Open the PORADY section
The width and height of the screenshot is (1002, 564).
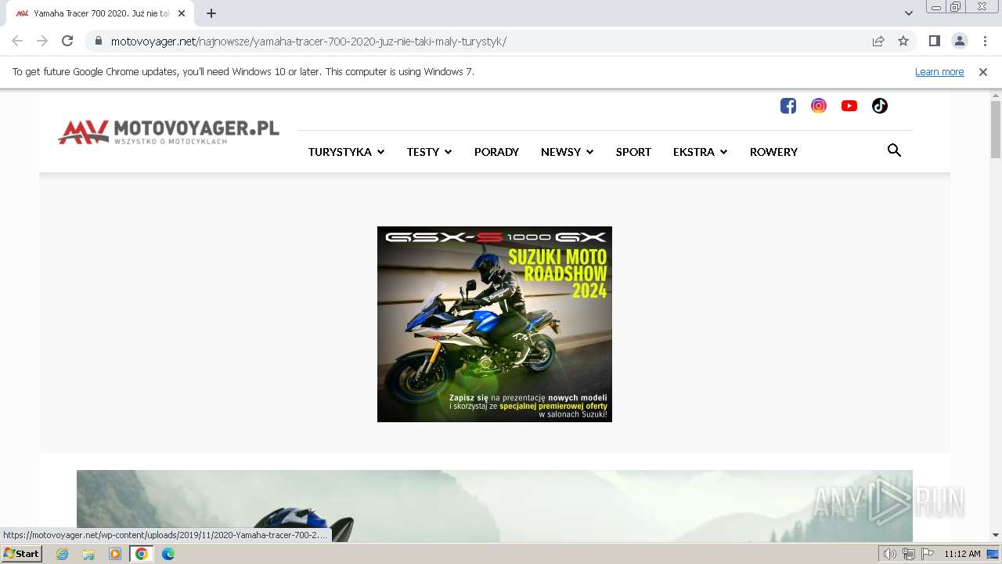(x=496, y=152)
